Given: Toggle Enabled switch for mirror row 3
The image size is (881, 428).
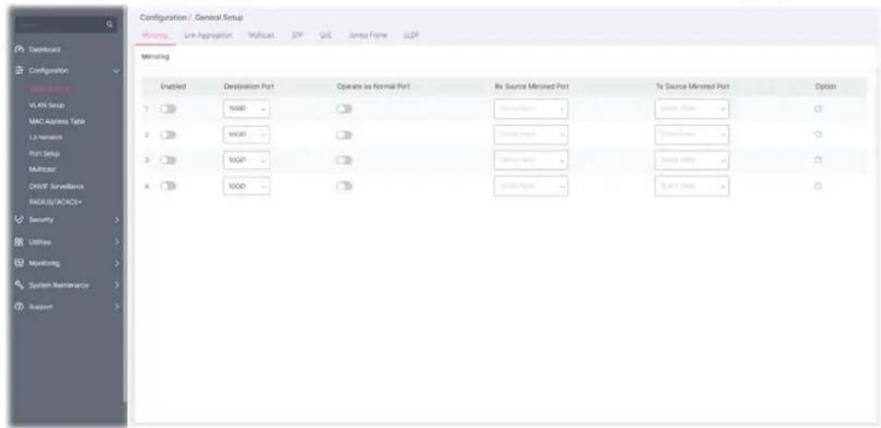Looking at the screenshot, I should 168,160.
